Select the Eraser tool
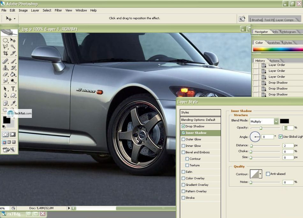This screenshot has width=303, height=218. pos(5,74)
